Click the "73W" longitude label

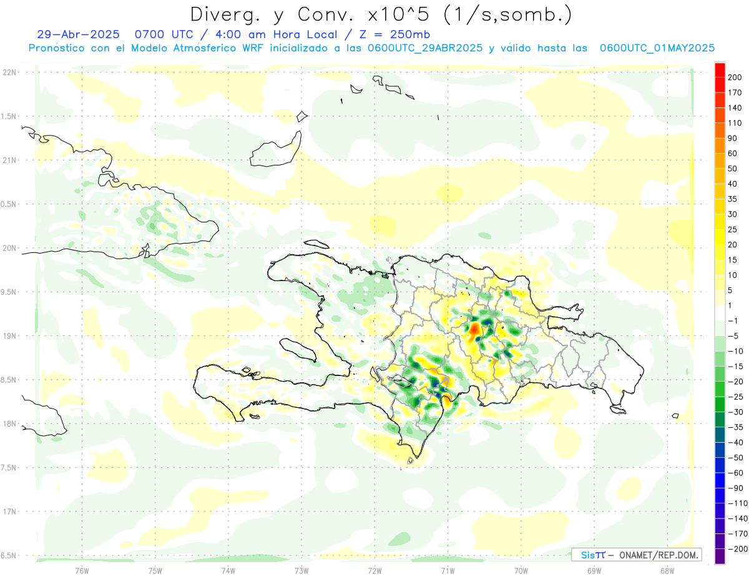click(x=301, y=570)
